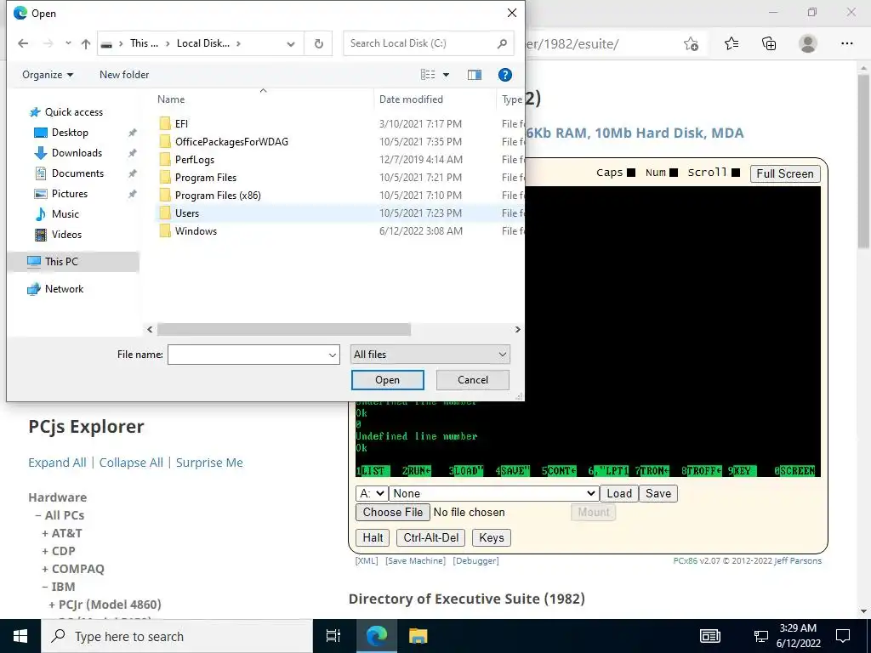
Task: Click Collapse All link
Action: (x=131, y=463)
